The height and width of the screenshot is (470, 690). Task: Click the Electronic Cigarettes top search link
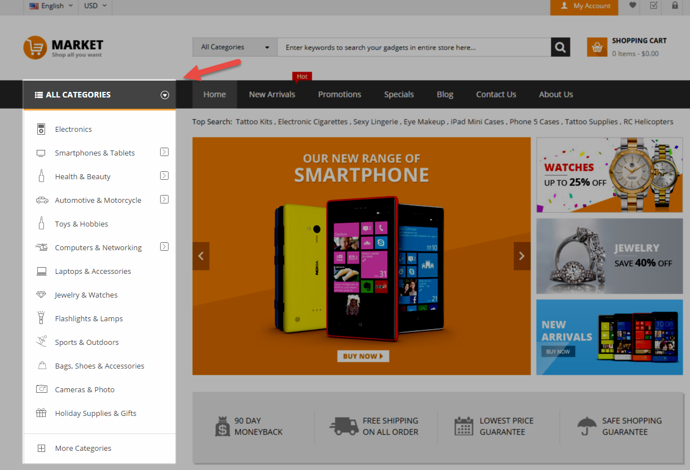(313, 122)
